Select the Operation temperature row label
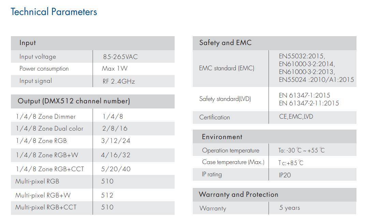Viewport: 365px width, 221px height. coord(231,150)
